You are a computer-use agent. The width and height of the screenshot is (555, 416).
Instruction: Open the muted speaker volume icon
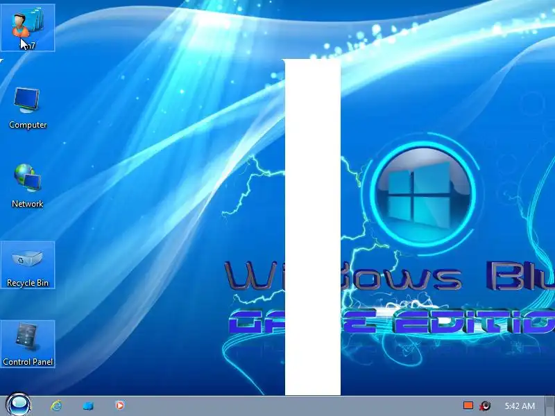click(x=485, y=406)
